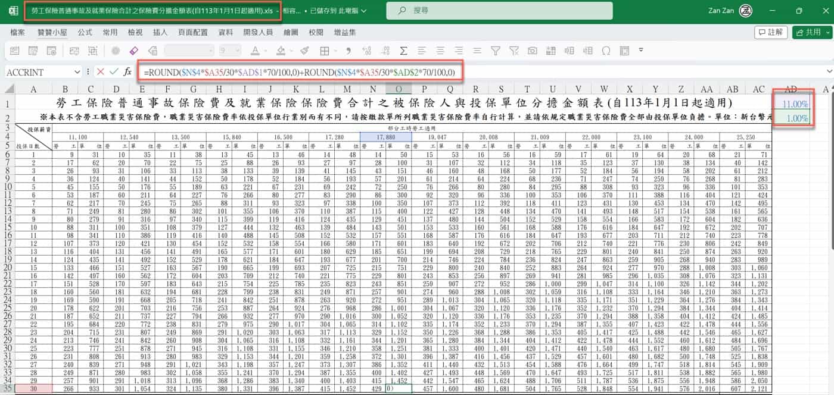
Task: Select column O header
Action: point(399,89)
